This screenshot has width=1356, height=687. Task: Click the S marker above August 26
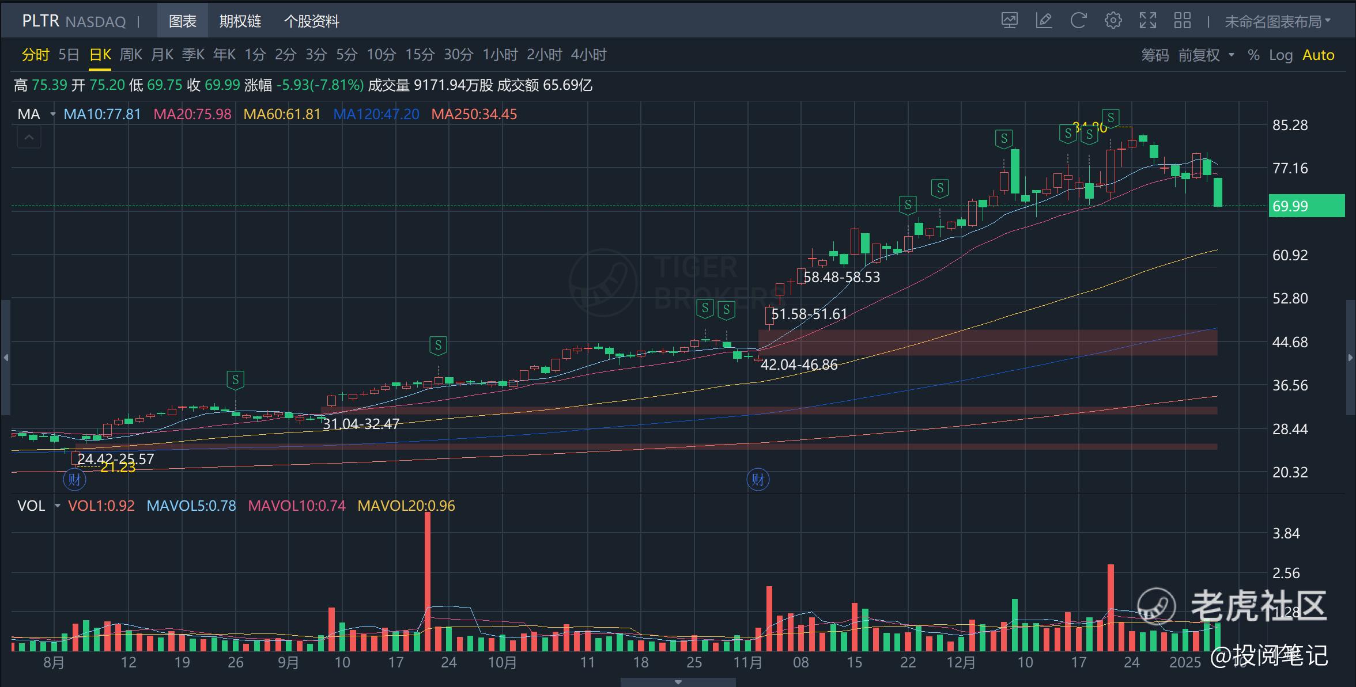[235, 380]
